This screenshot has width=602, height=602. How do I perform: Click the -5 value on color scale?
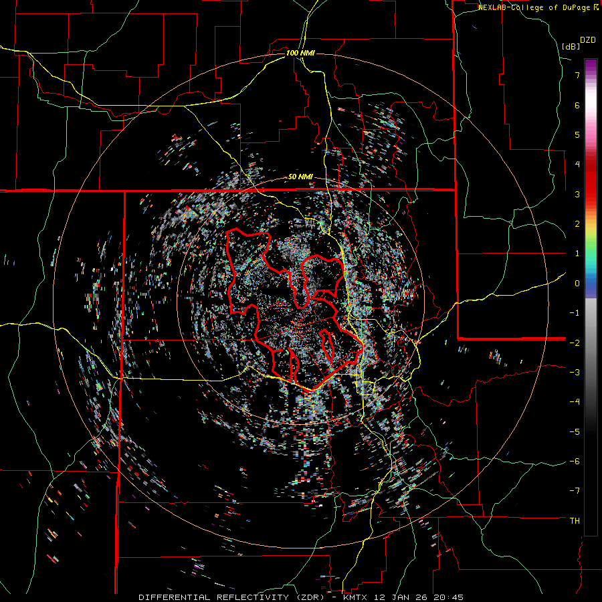[575, 432]
